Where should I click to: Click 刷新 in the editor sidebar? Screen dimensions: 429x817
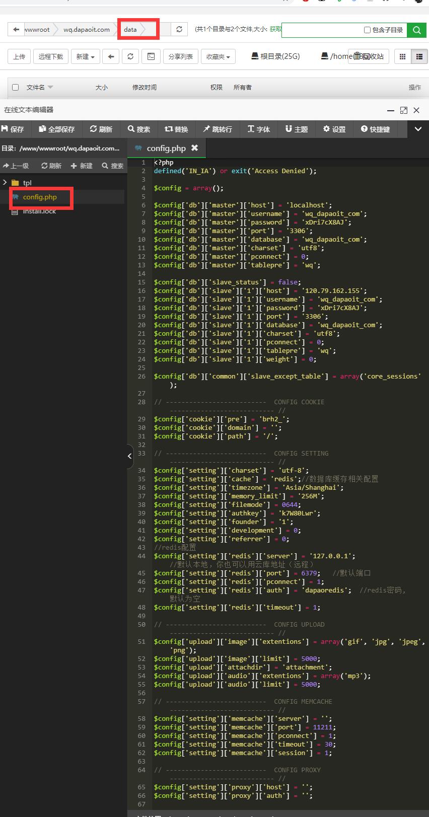(x=51, y=166)
